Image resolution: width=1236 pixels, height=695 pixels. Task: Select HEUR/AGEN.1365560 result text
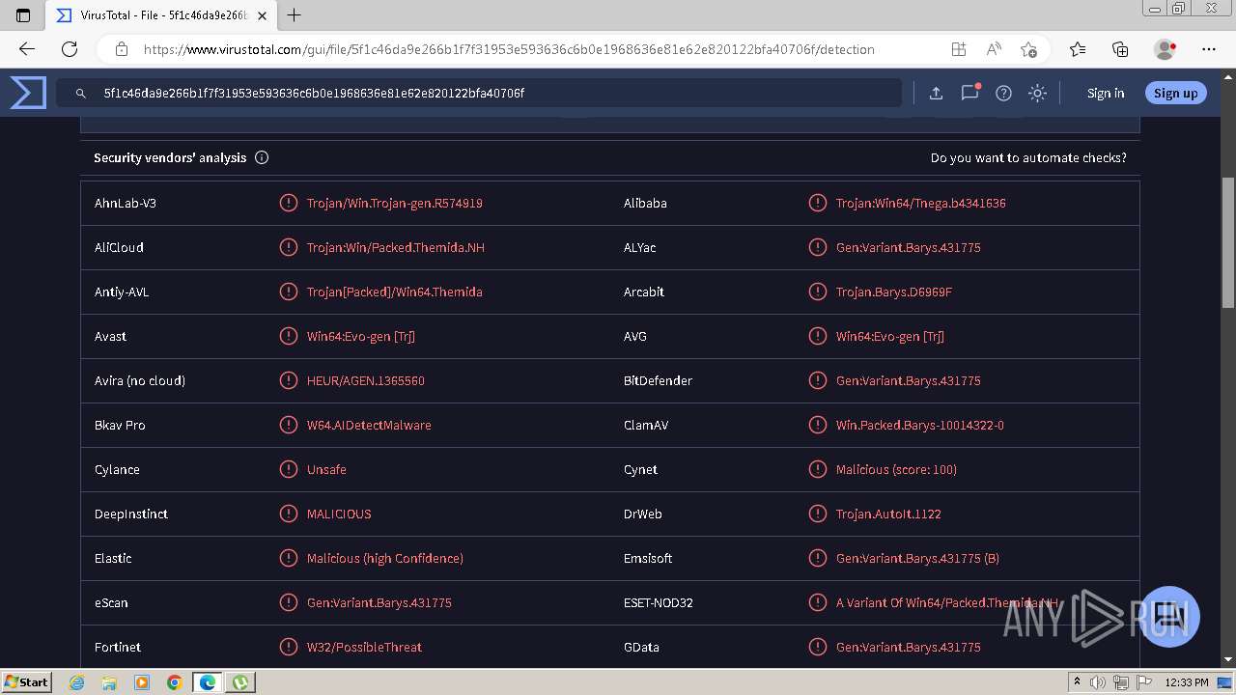366,380
